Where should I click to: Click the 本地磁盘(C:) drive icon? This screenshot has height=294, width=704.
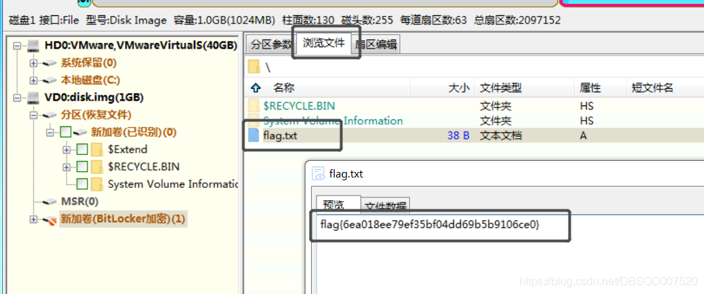[x=49, y=80]
